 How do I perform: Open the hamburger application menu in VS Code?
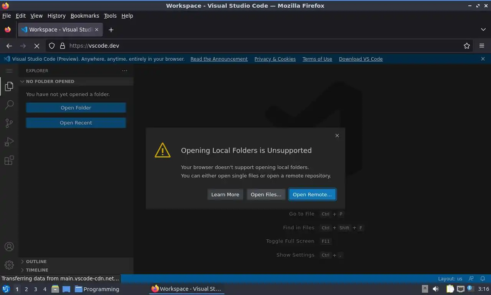point(9,71)
